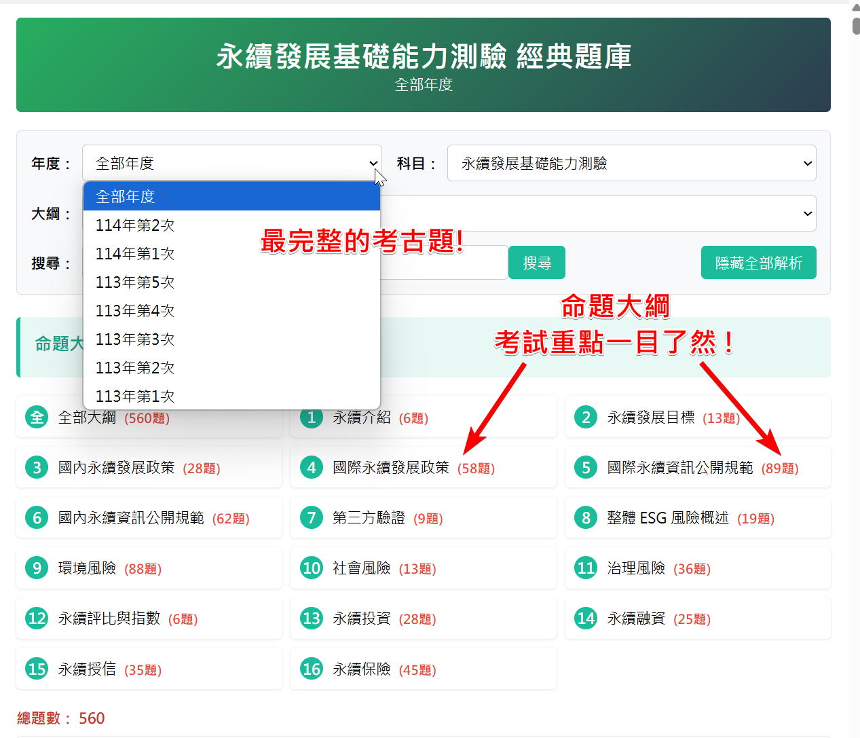Screen dimensions: 860x738
Task: Open the 全部大綱 (560題) card
Action: click(x=149, y=417)
